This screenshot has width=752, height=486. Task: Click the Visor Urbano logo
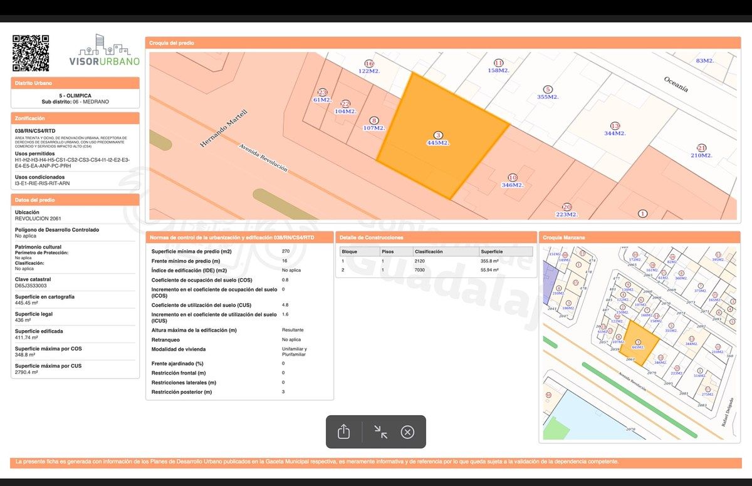pos(104,51)
